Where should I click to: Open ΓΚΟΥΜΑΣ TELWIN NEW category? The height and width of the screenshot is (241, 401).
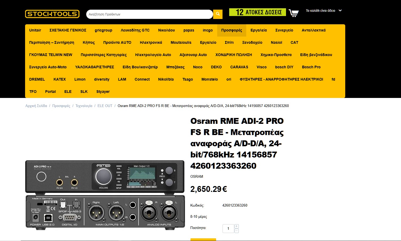(51, 55)
